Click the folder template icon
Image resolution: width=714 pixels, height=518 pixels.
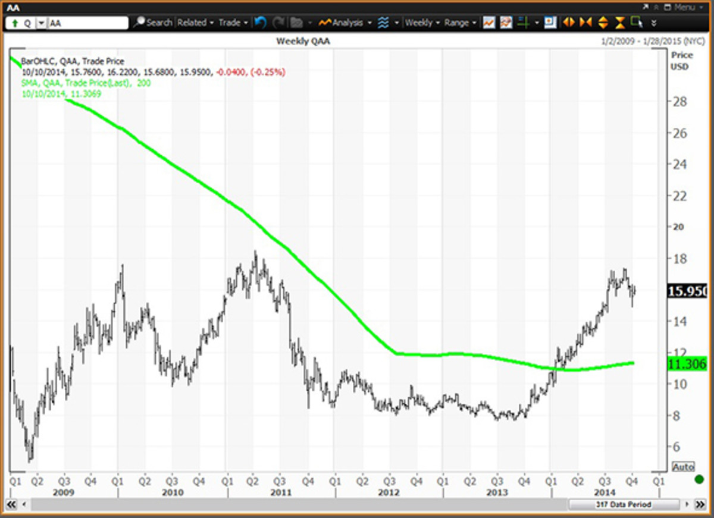pos(296,23)
